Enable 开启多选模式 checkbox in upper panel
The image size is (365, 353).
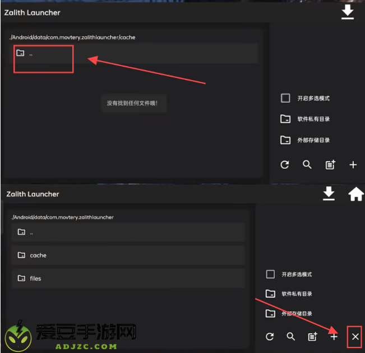tap(285, 98)
